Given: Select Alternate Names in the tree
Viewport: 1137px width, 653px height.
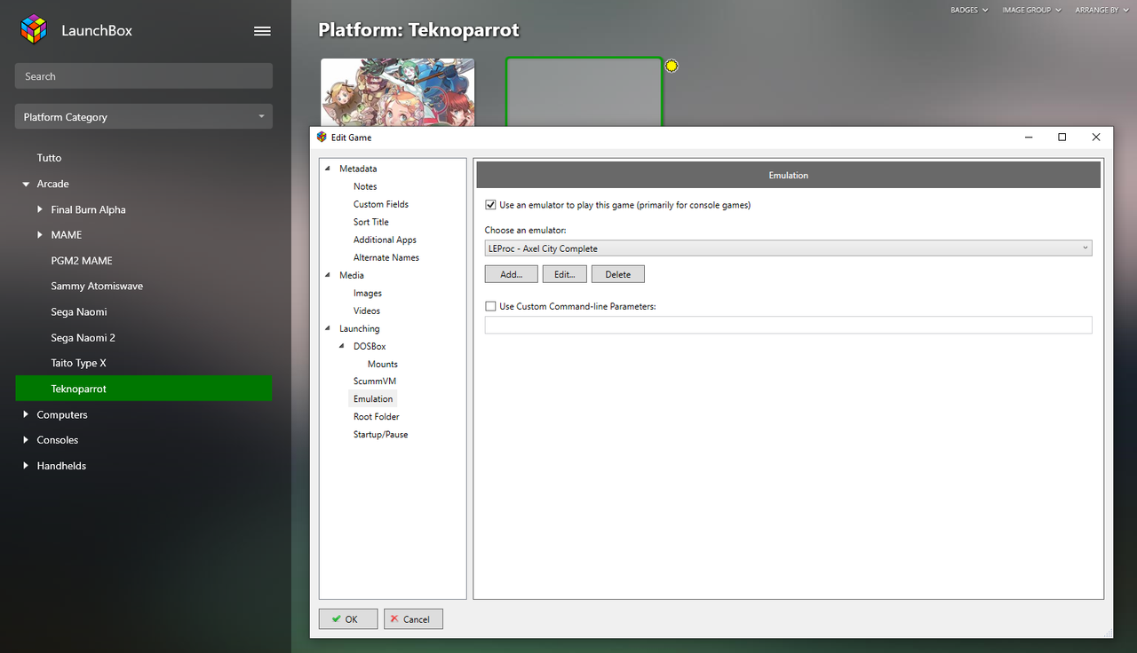Looking at the screenshot, I should pos(386,257).
